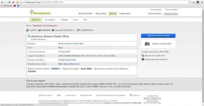
Task: Click Adjuntar al Árbol Familiar button
Action: coord(158,36)
